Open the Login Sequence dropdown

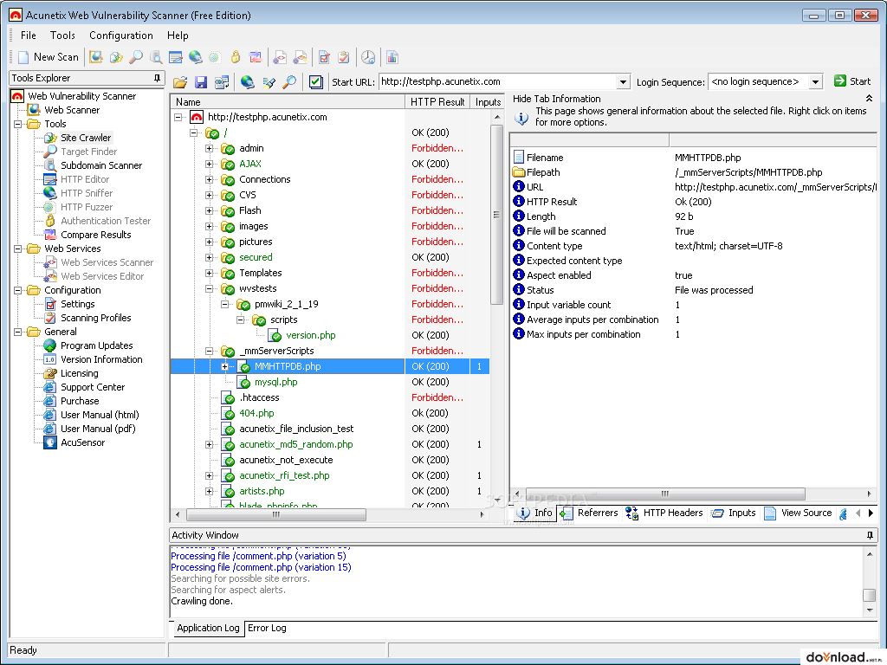(x=815, y=82)
